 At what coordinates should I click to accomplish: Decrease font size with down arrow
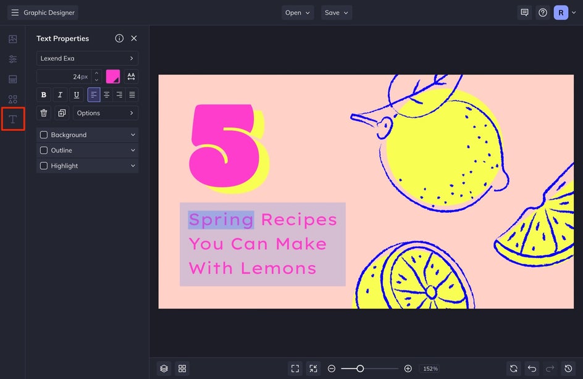(x=97, y=80)
